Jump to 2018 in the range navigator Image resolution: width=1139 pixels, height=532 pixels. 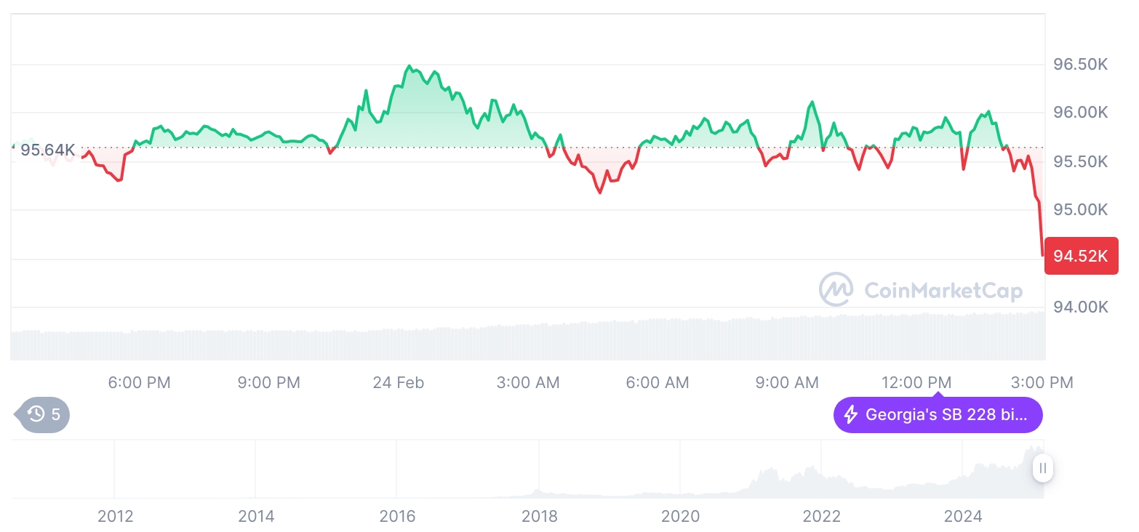(x=539, y=516)
